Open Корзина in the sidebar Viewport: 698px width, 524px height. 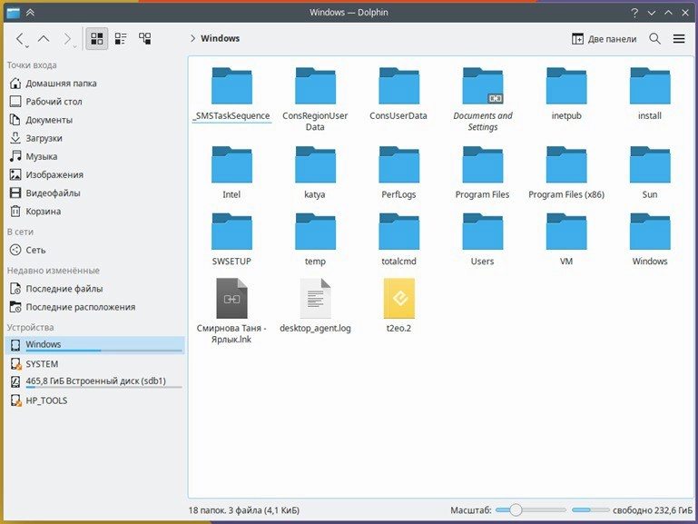94,211
